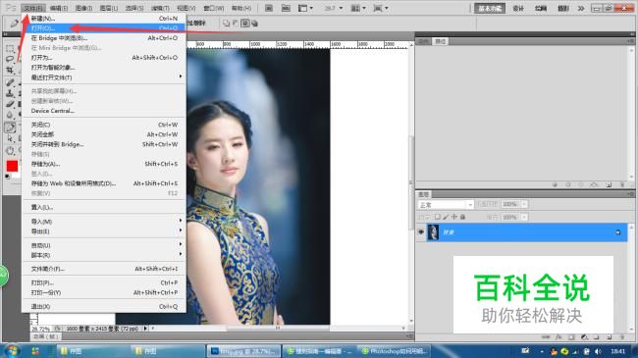638x358 pixels.
Task: Open status bar document info arrow
Action: pyautogui.click(x=145, y=328)
